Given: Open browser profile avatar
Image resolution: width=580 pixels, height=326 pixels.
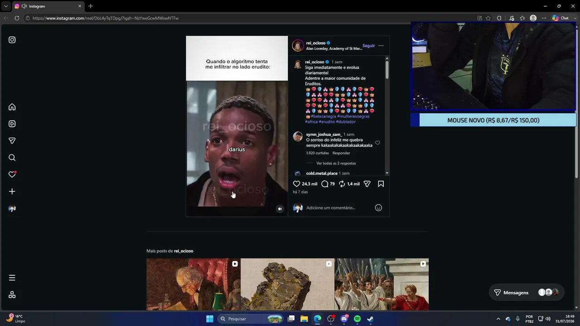Looking at the screenshot, I should [533, 18].
